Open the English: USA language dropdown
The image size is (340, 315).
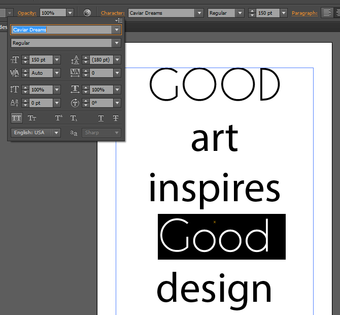point(56,133)
